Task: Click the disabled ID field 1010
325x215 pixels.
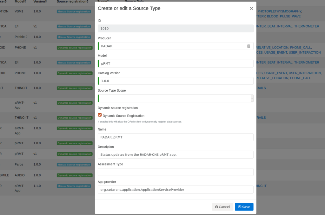Action: 176,28
